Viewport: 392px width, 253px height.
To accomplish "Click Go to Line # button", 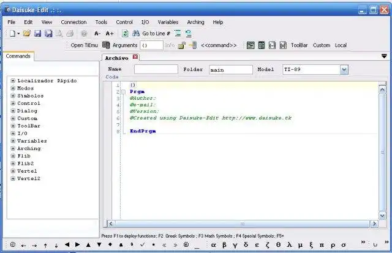I will (x=156, y=33).
